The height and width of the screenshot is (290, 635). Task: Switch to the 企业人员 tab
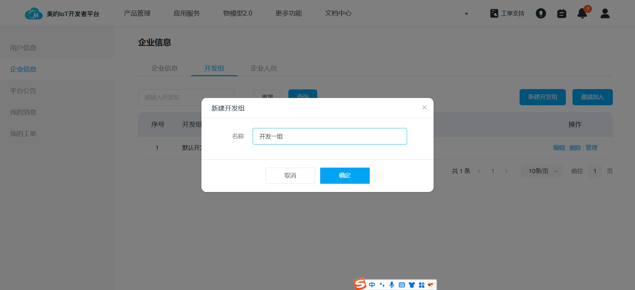point(264,68)
